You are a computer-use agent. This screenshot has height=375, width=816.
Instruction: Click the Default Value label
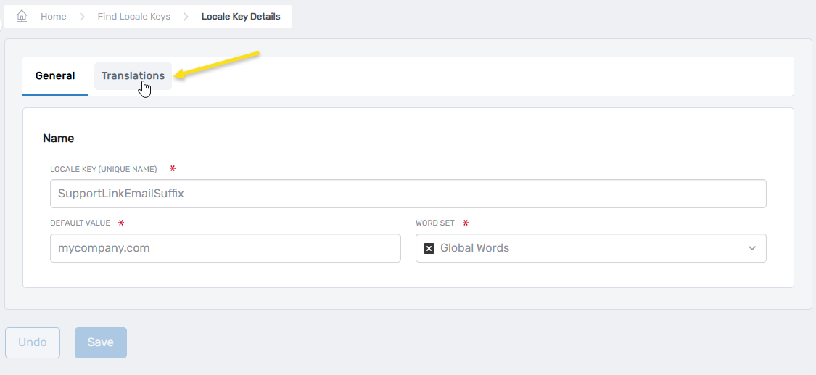click(x=80, y=223)
